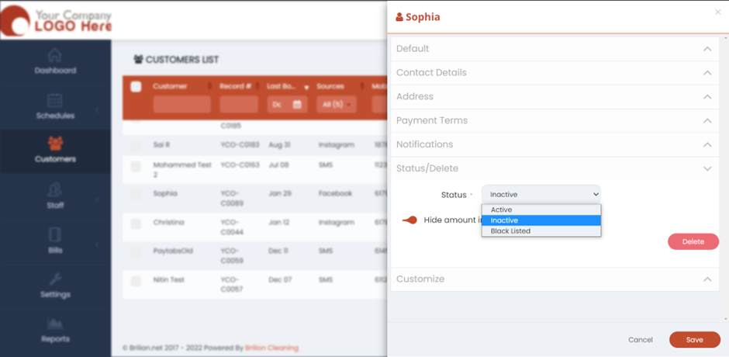The height and width of the screenshot is (357, 729).
Task: Open the Status dropdown showing Inactive
Action: pyautogui.click(x=541, y=194)
